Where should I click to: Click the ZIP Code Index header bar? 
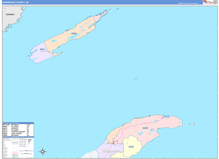[x=18, y=123]
